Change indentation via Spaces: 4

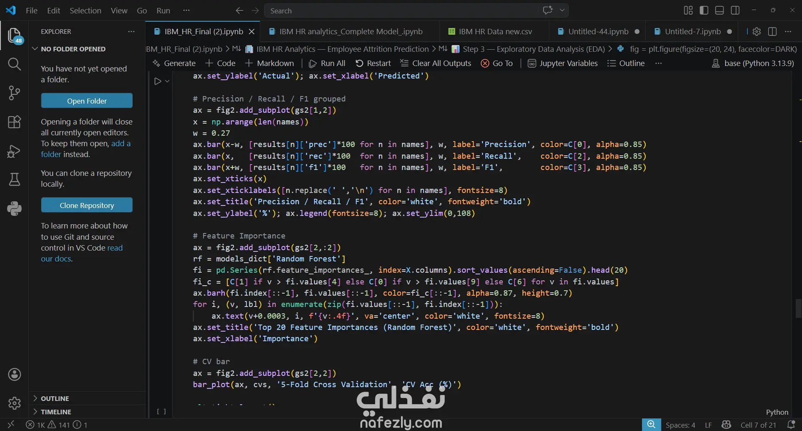click(680, 425)
